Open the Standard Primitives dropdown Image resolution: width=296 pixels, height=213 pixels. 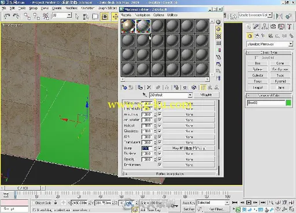tap(291, 44)
